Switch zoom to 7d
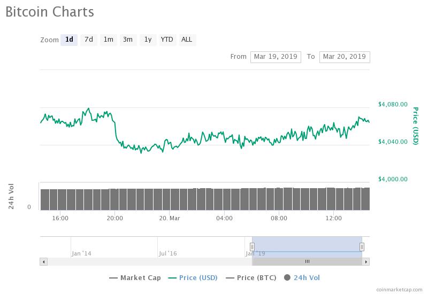 (x=89, y=40)
